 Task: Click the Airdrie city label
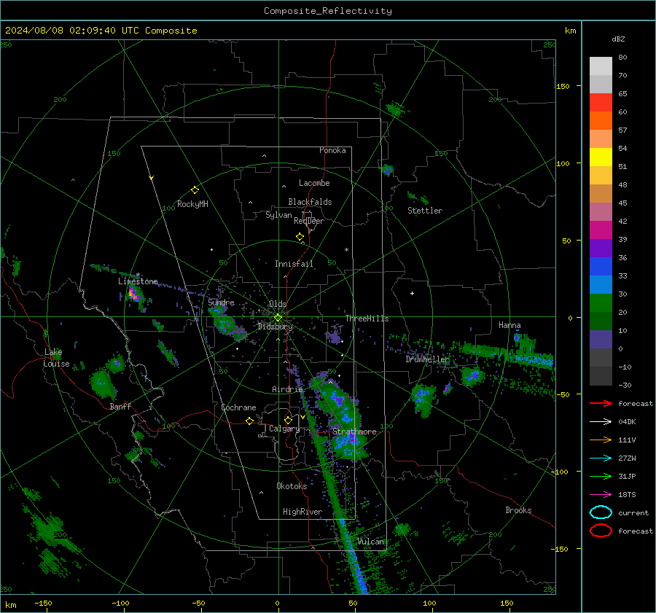(x=287, y=389)
